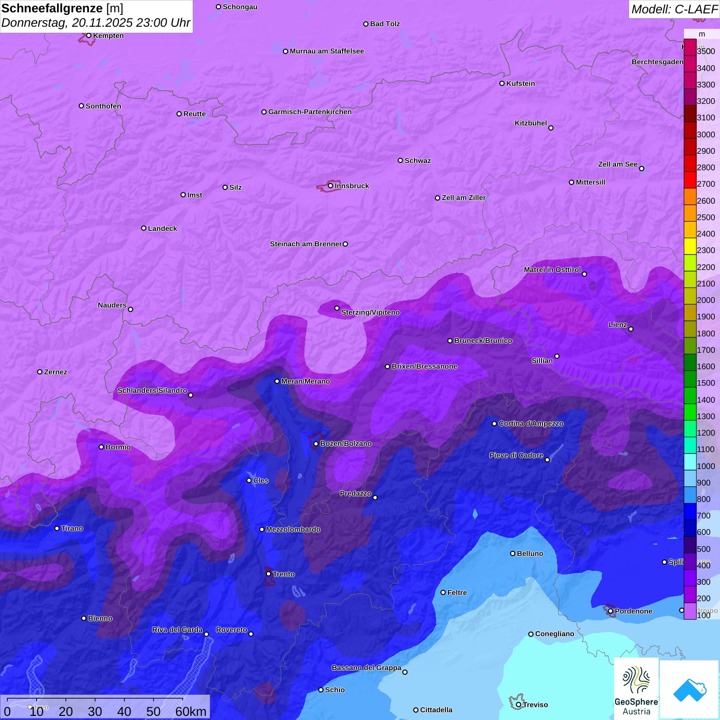Click the 'Reutte' label
Viewport: 720px width, 720px height.
click(194, 114)
